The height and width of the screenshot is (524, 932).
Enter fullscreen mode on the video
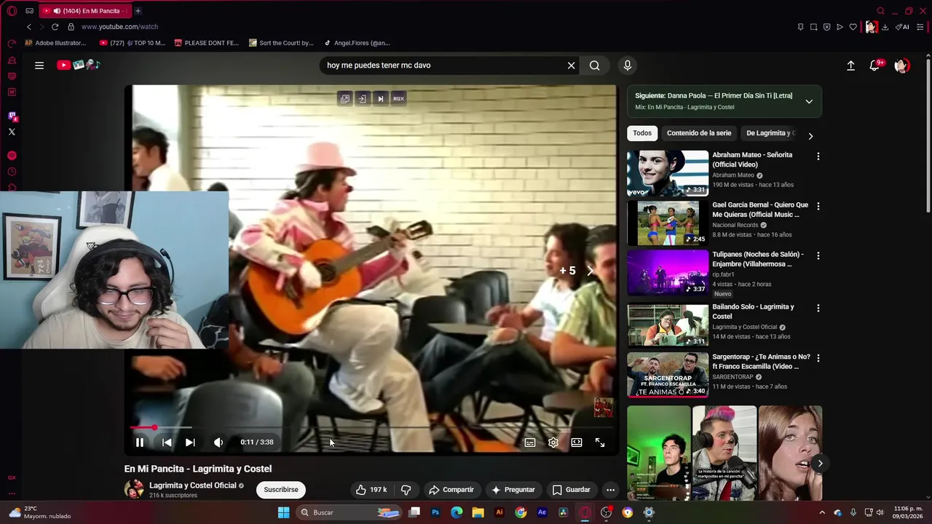click(600, 442)
